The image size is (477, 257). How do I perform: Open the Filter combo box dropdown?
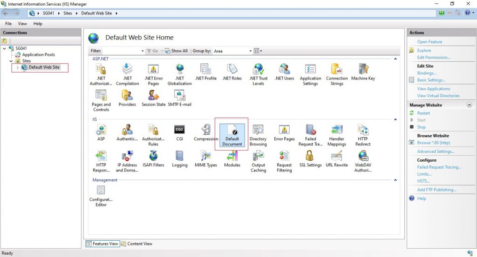coord(143,51)
